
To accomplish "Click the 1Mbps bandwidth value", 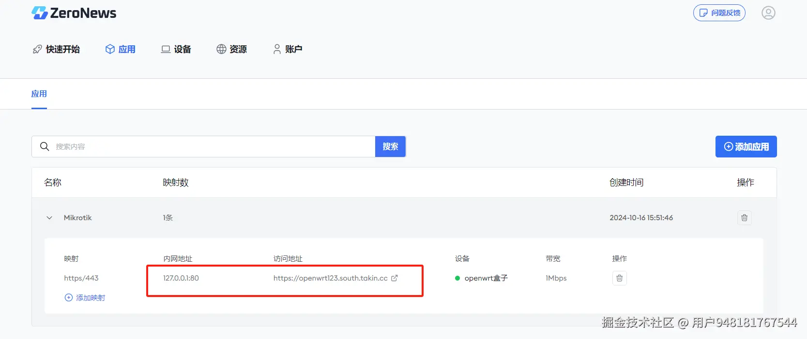I will (556, 278).
